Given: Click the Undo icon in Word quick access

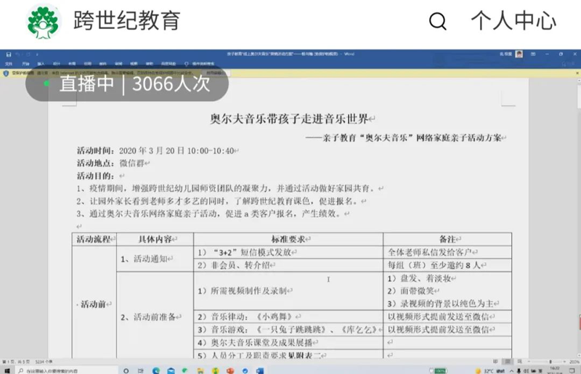Looking at the screenshot, I should coord(17,54).
